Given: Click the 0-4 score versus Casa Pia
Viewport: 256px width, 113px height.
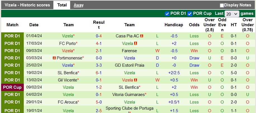Looking at the screenshot, I should coord(99,36).
